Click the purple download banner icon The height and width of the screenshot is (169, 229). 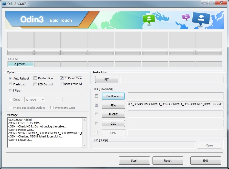pyautogui.click(x=186, y=17)
